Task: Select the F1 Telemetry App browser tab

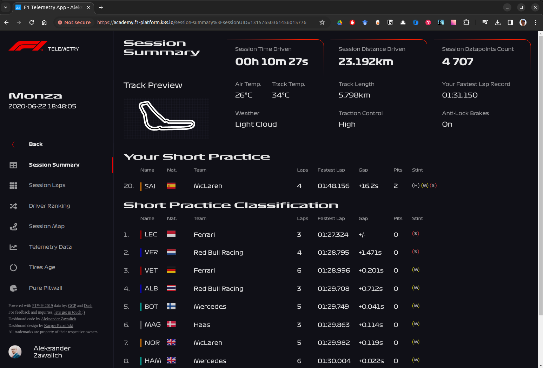Action: [53, 7]
